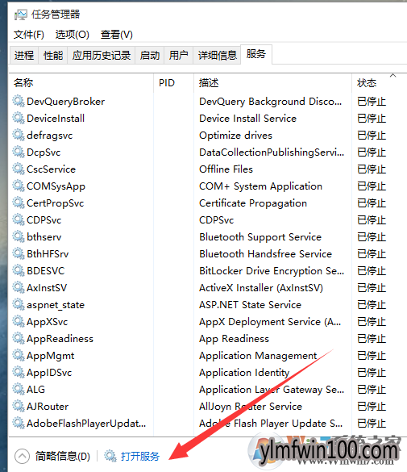Open the 查看(V) menu
This screenshot has height=472, width=407.
click(x=117, y=35)
